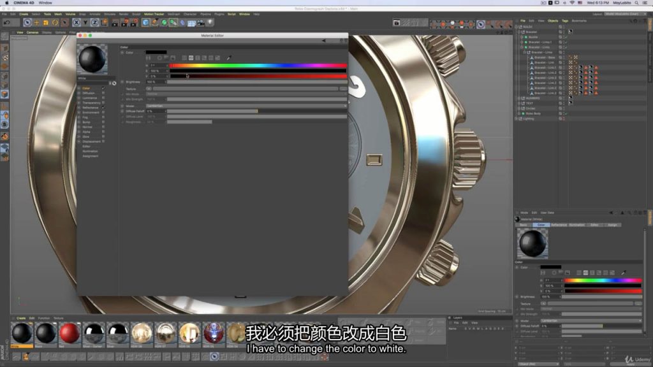The image size is (653, 367).
Task: Open the Objects menu in Object Manager
Action: pos(553,21)
